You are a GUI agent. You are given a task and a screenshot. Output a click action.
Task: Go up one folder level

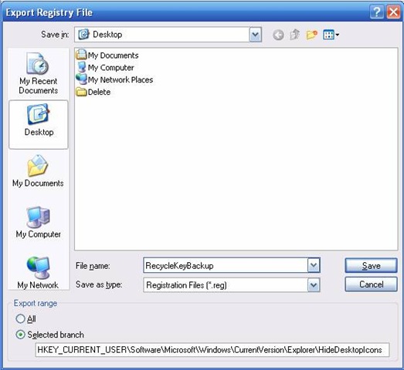click(x=294, y=35)
